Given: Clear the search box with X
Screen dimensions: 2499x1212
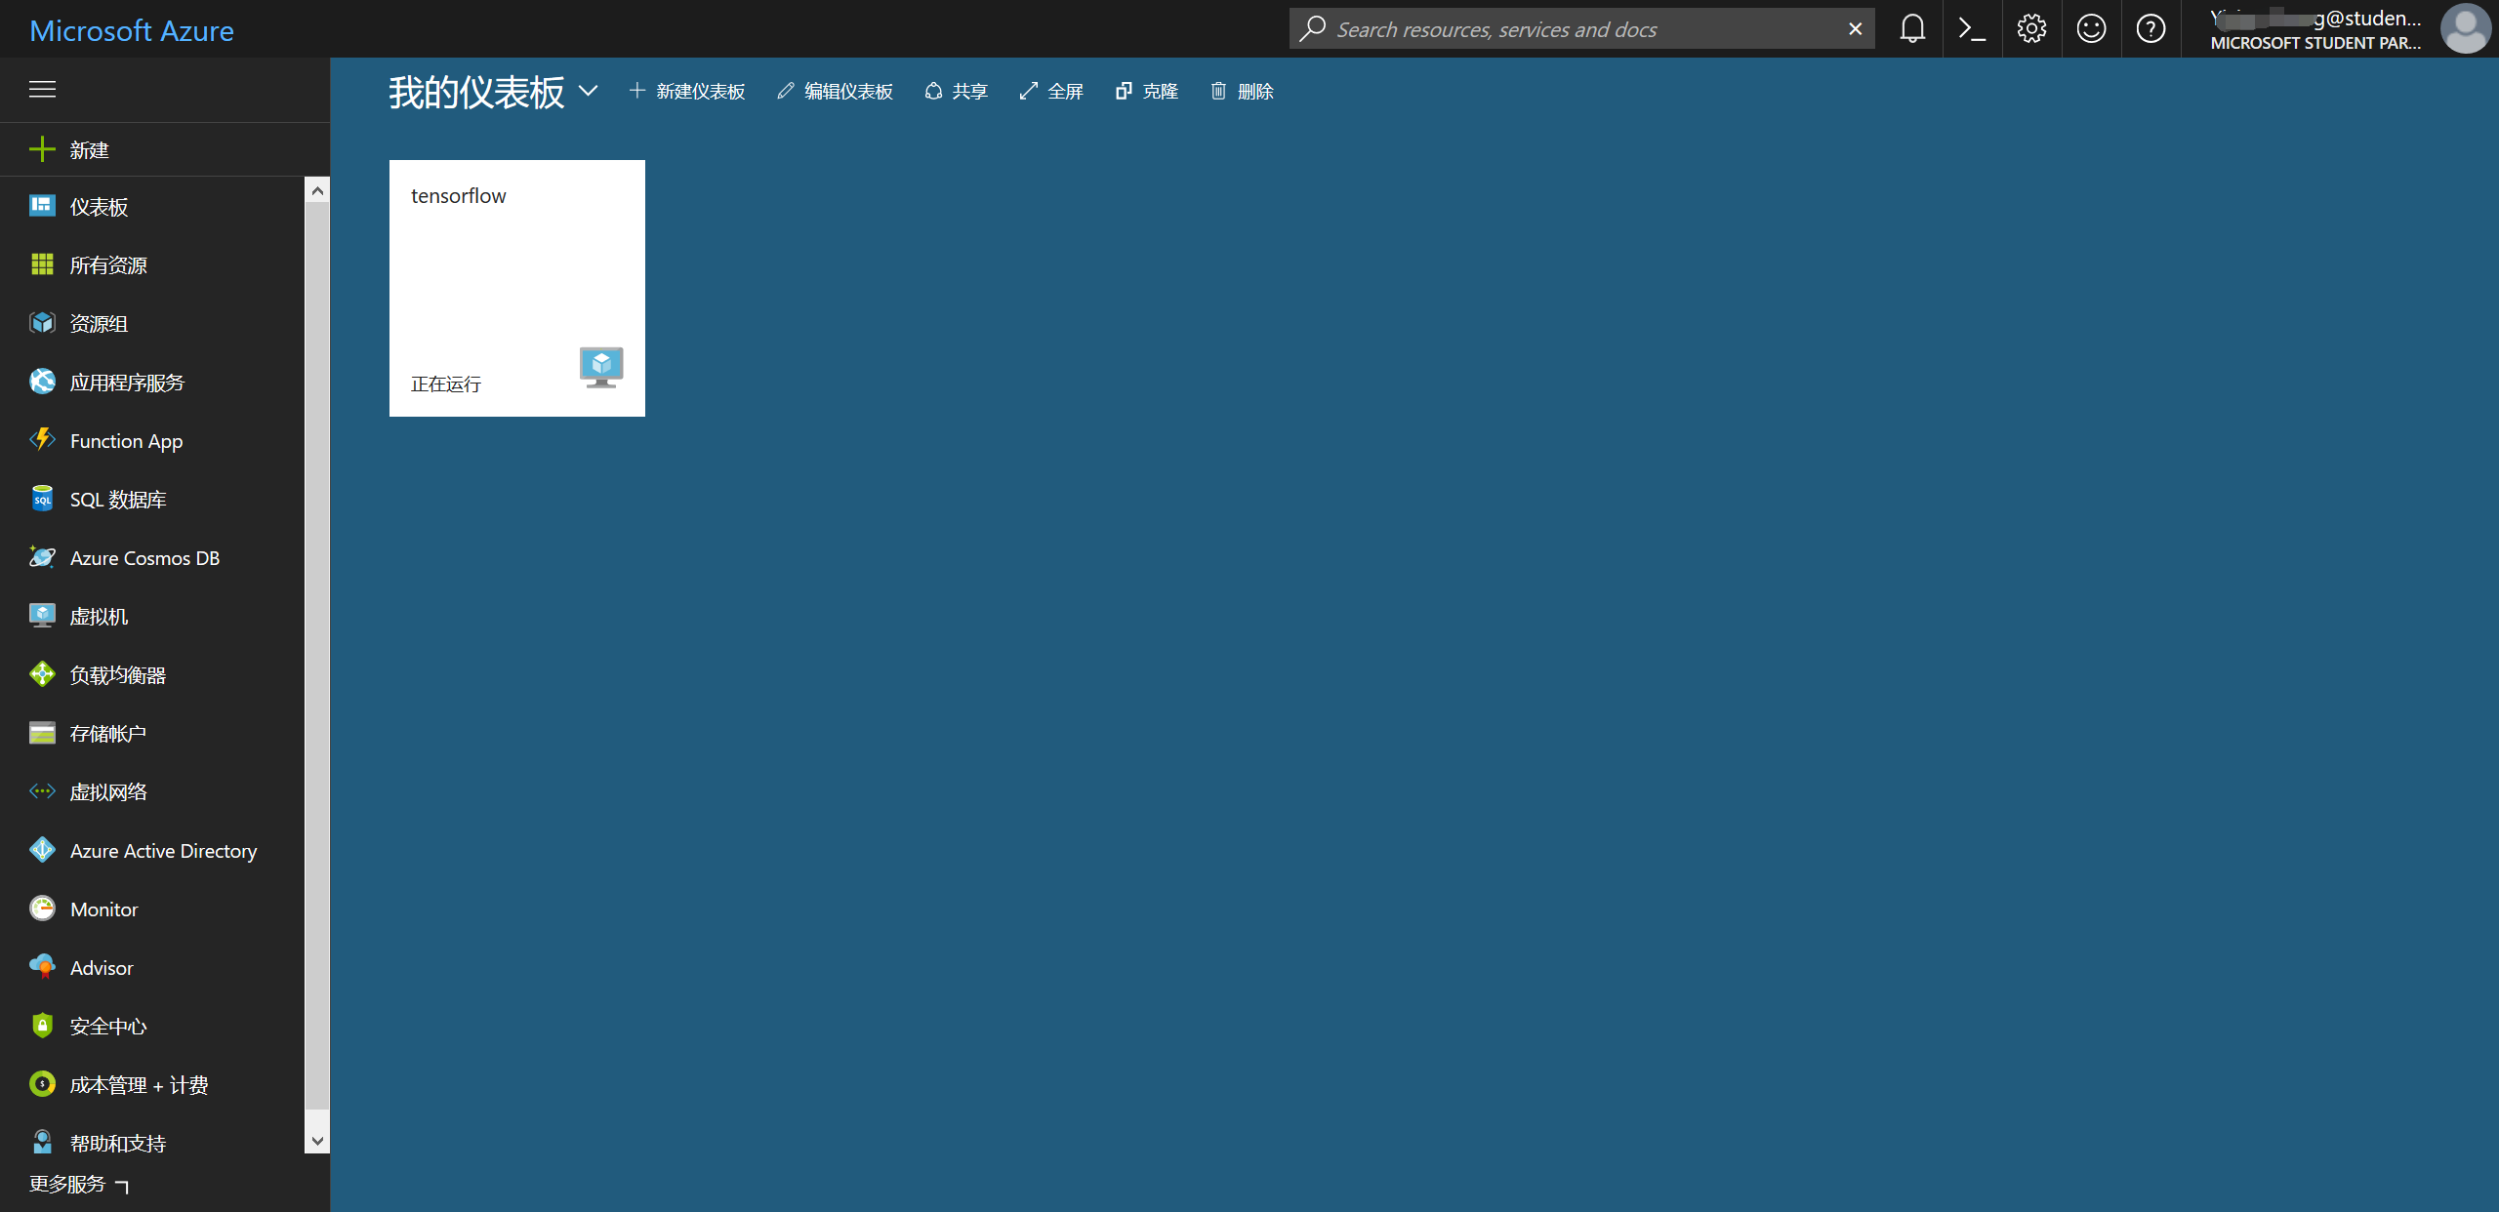Looking at the screenshot, I should 1855,29.
